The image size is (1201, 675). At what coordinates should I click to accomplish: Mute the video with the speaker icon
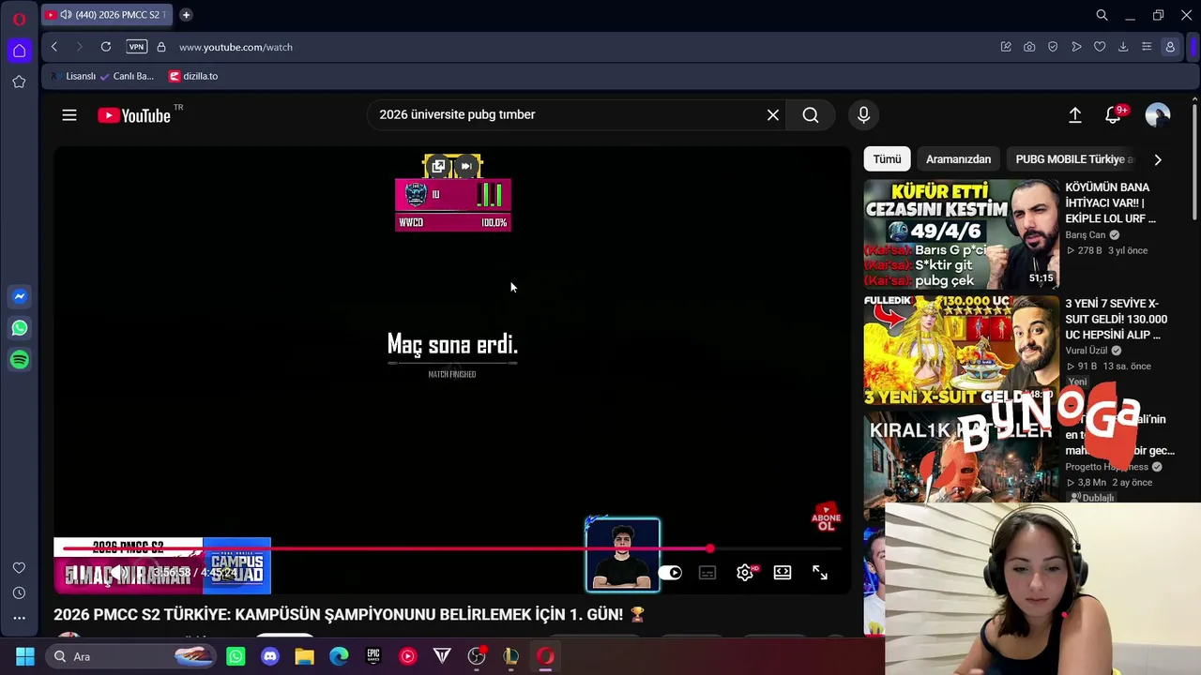(120, 573)
